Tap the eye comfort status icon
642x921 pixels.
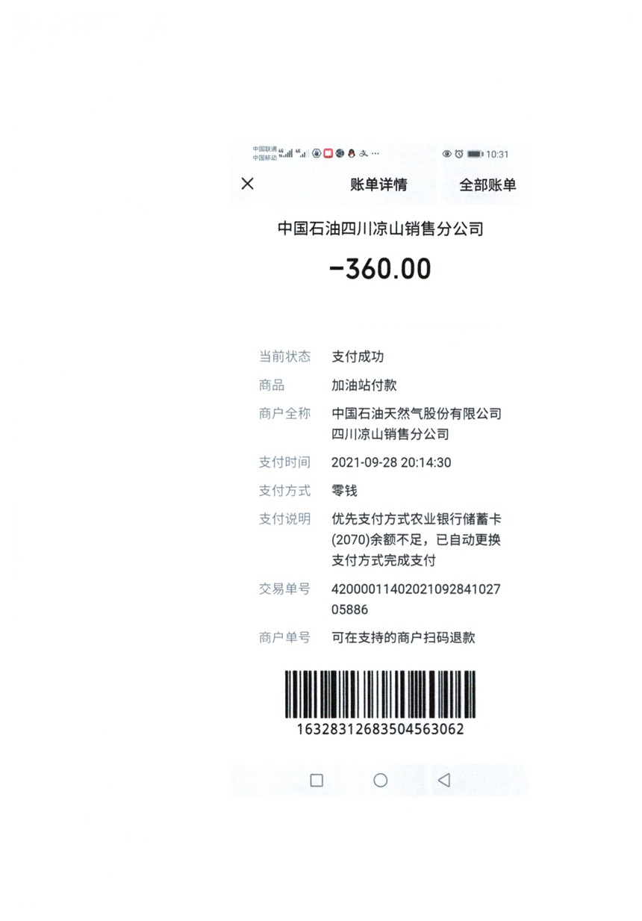click(447, 154)
